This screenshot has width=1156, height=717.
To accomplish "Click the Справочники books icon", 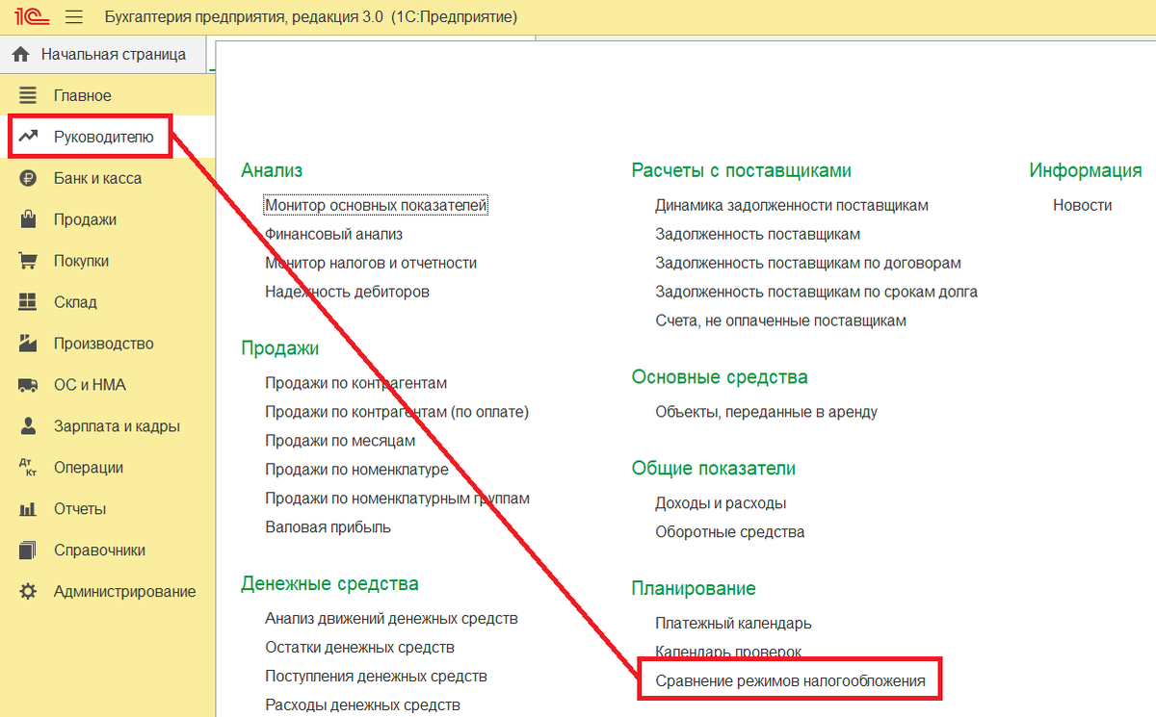I will tap(27, 551).
